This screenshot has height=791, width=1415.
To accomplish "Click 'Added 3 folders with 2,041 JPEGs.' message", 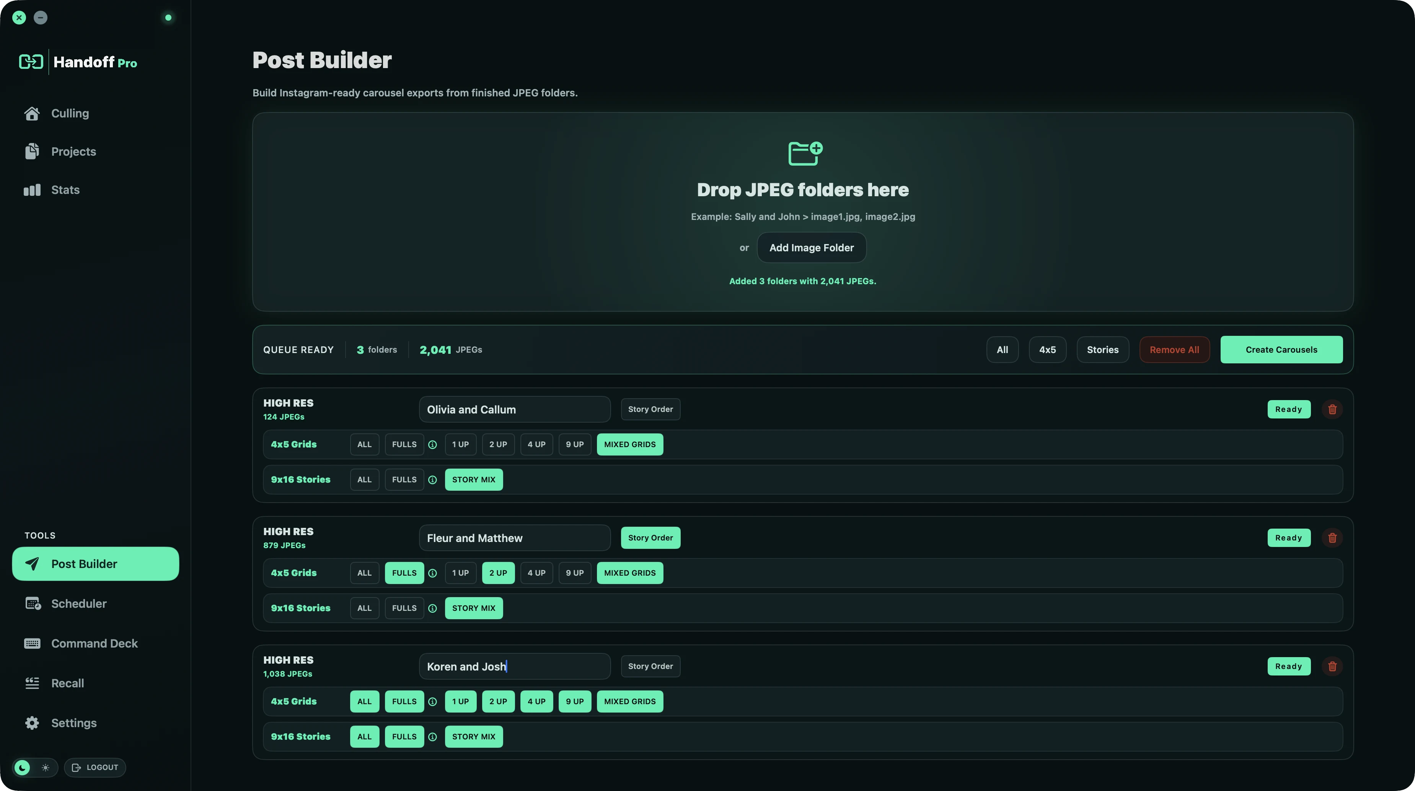I will 802,281.
